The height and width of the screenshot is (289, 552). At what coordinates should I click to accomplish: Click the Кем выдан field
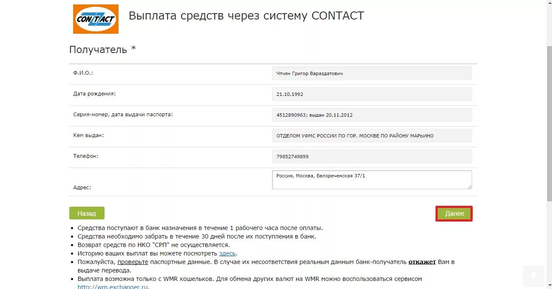pos(372,136)
